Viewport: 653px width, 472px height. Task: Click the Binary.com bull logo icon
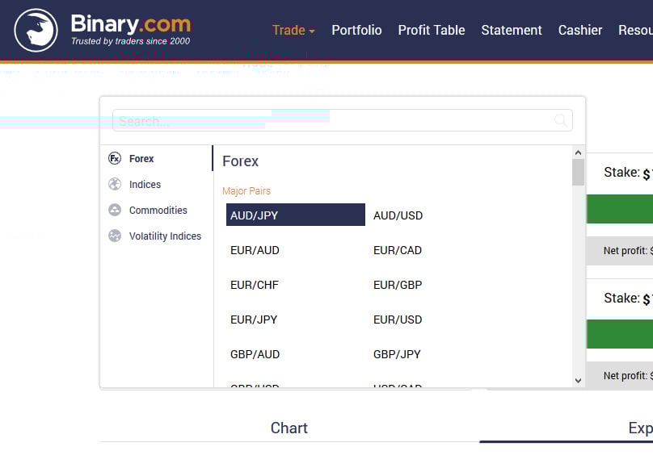click(x=36, y=30)
